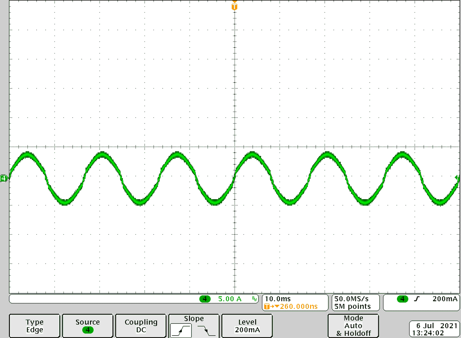
Task: Toggle trigger coupling to DC
Action: pos(140,326)
